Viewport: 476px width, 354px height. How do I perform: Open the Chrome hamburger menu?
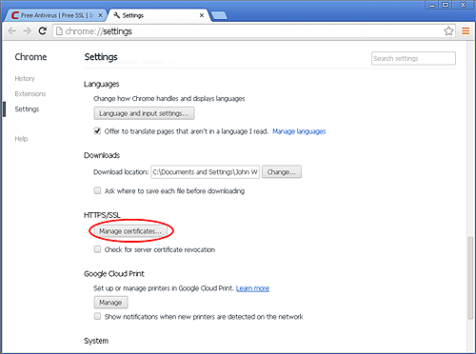[466, 31]
